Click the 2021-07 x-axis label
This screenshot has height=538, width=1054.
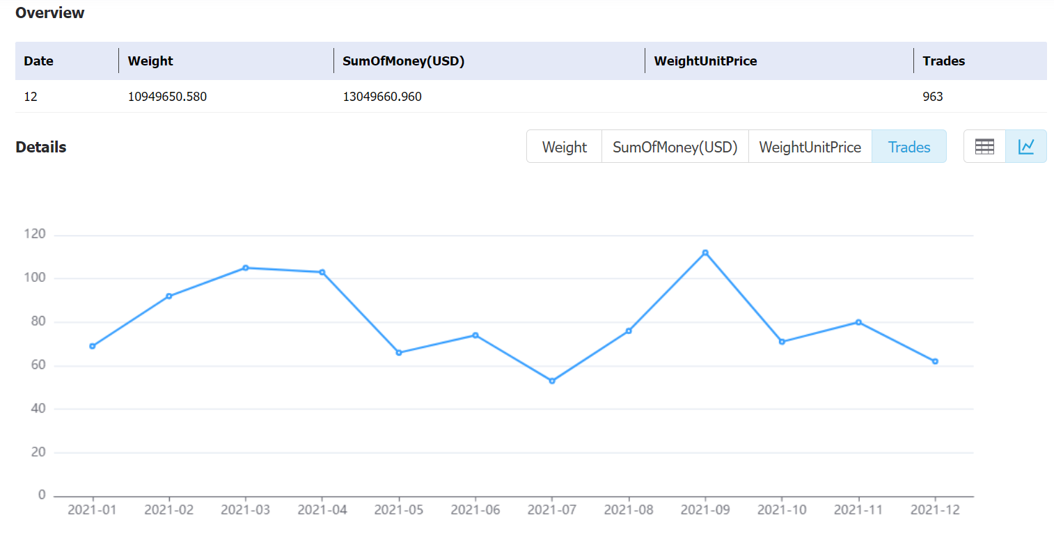point(552,509)
